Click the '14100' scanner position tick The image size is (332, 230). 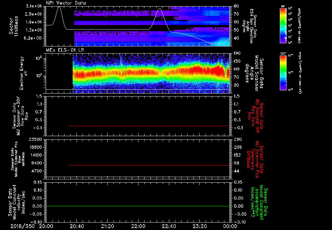coord(35,155)
